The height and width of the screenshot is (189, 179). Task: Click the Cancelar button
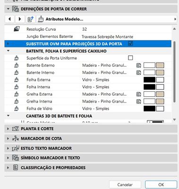click(x=125, y=185)
